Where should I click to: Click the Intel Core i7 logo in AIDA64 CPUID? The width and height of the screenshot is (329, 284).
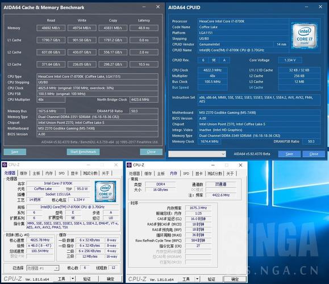(x=305, y=36)
